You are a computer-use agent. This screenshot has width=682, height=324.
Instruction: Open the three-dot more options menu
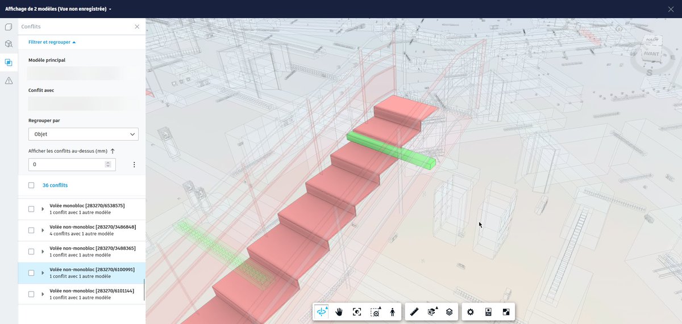[134, 165]
